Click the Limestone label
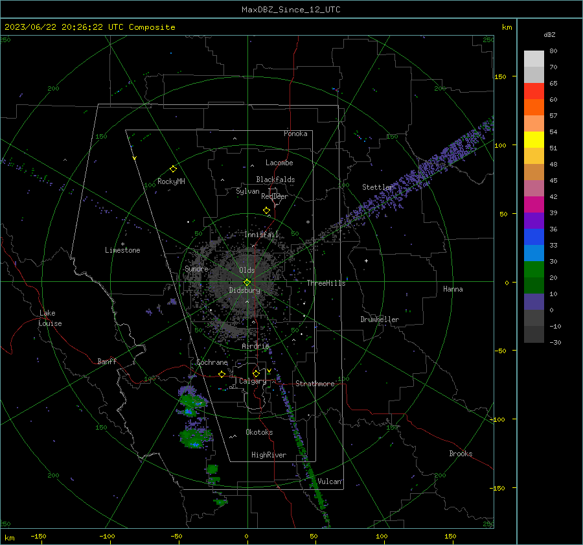This screenshot has height=545, width=583. 122,250
